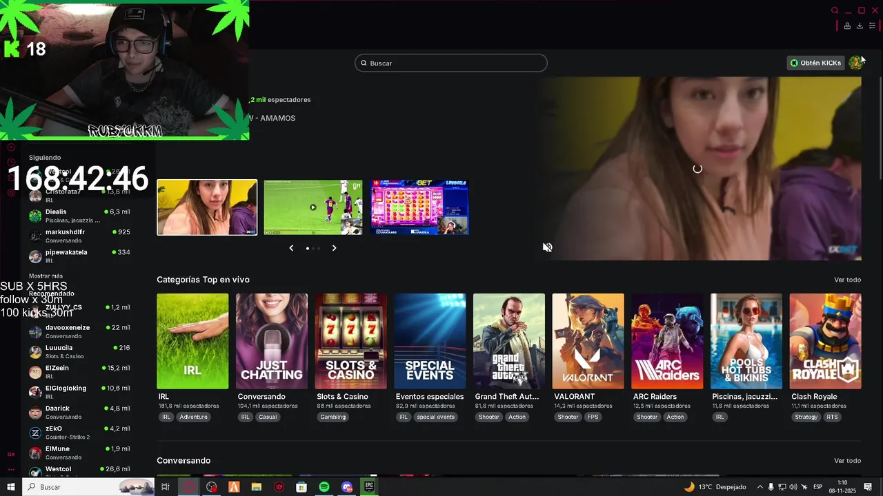This screenshot has width=883, height=496.
Task: Click the RTS tag under Clash Royale
Action: 833,417
